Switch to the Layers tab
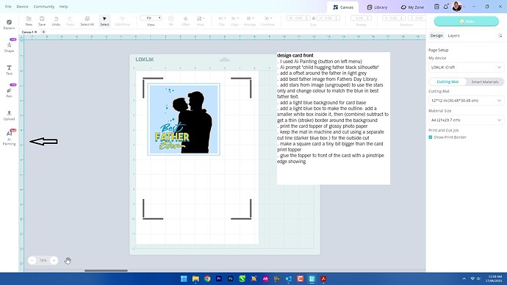Viewport: 507px width, 285px height. [x=453, y=35]
